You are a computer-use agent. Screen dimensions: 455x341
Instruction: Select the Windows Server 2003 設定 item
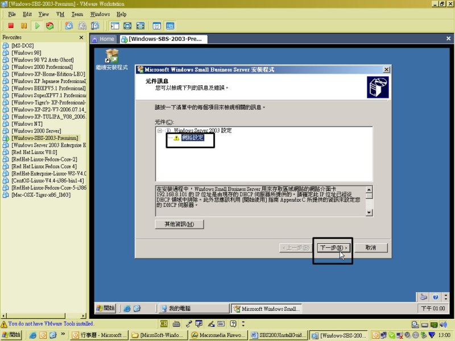202,131
